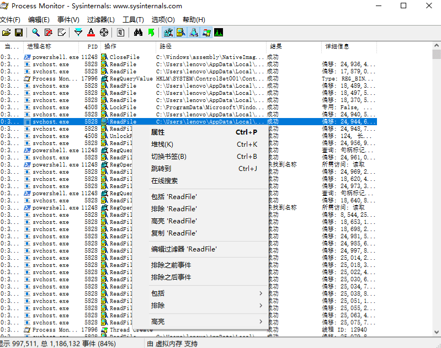Open the 编辑(E) menu
Image resolution: width=441 pixels, height=348 pixels.
[x=39, y=20]
